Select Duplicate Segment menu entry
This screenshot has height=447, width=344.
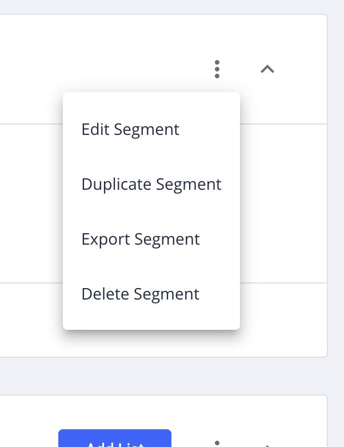(x=151, y=184)
